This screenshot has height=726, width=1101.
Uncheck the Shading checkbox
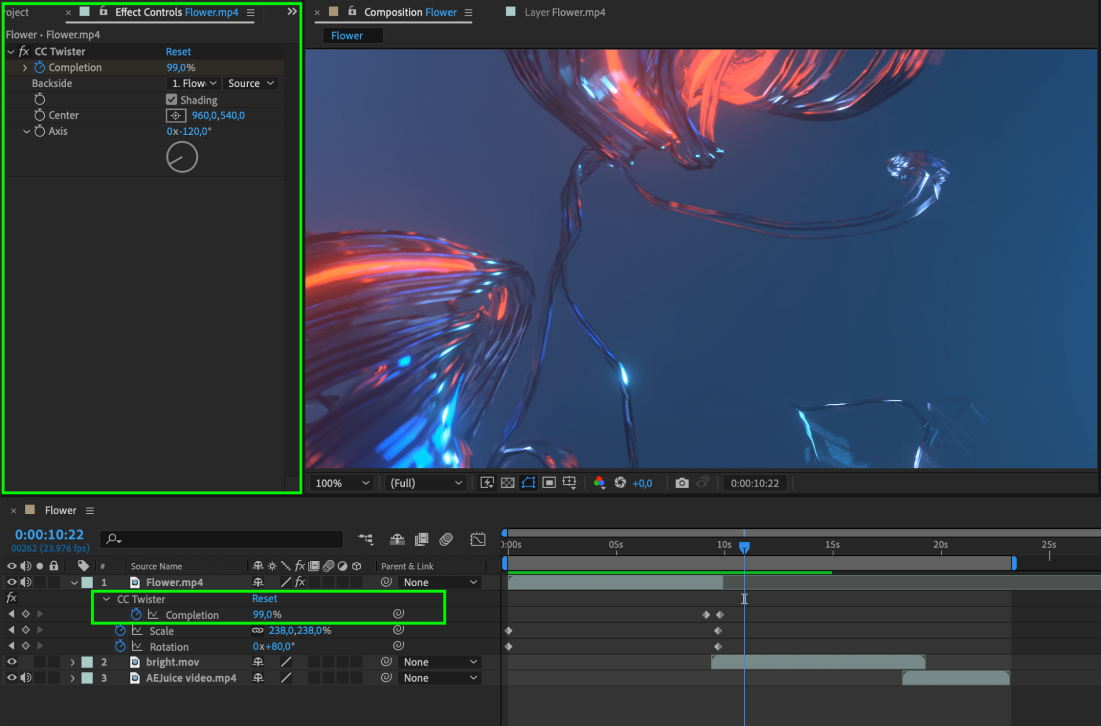point(171,100)
